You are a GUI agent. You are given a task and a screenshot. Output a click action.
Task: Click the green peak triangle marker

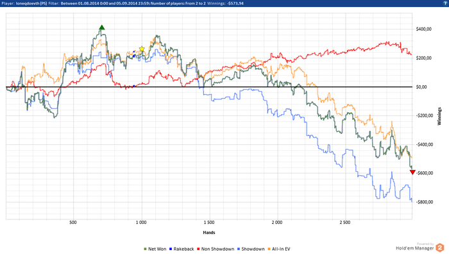tap(101, 28)
